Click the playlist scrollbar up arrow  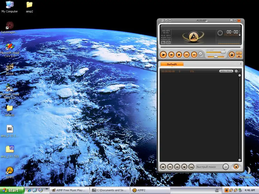240,75
